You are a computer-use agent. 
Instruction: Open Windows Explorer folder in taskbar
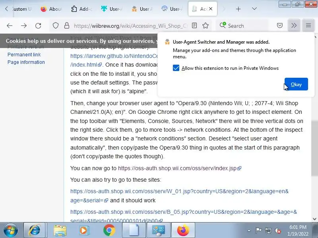point(60,230)
